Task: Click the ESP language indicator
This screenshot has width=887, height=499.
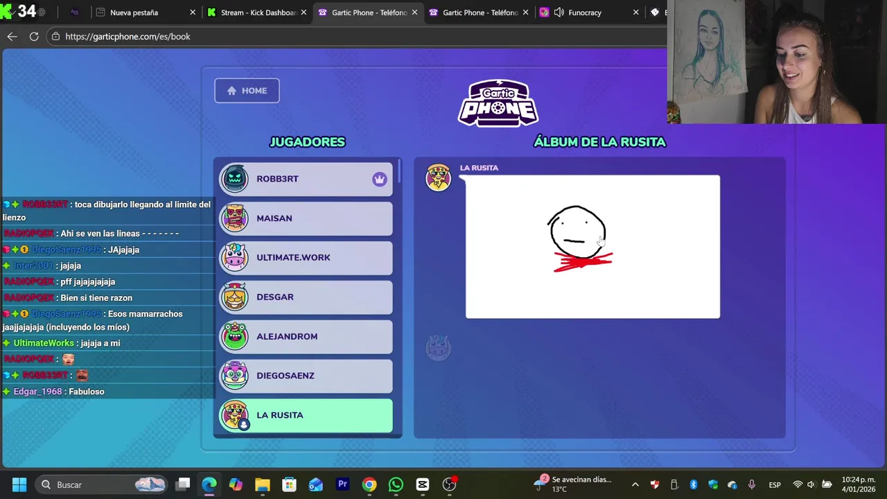Action: [x=775, y=484]
